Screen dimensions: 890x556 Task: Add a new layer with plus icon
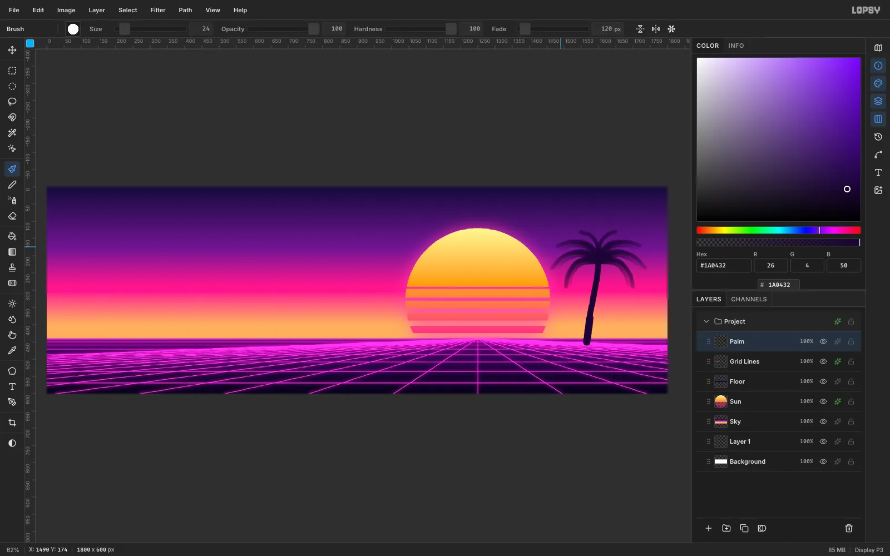pyautogui.click(x=709, y=528)
